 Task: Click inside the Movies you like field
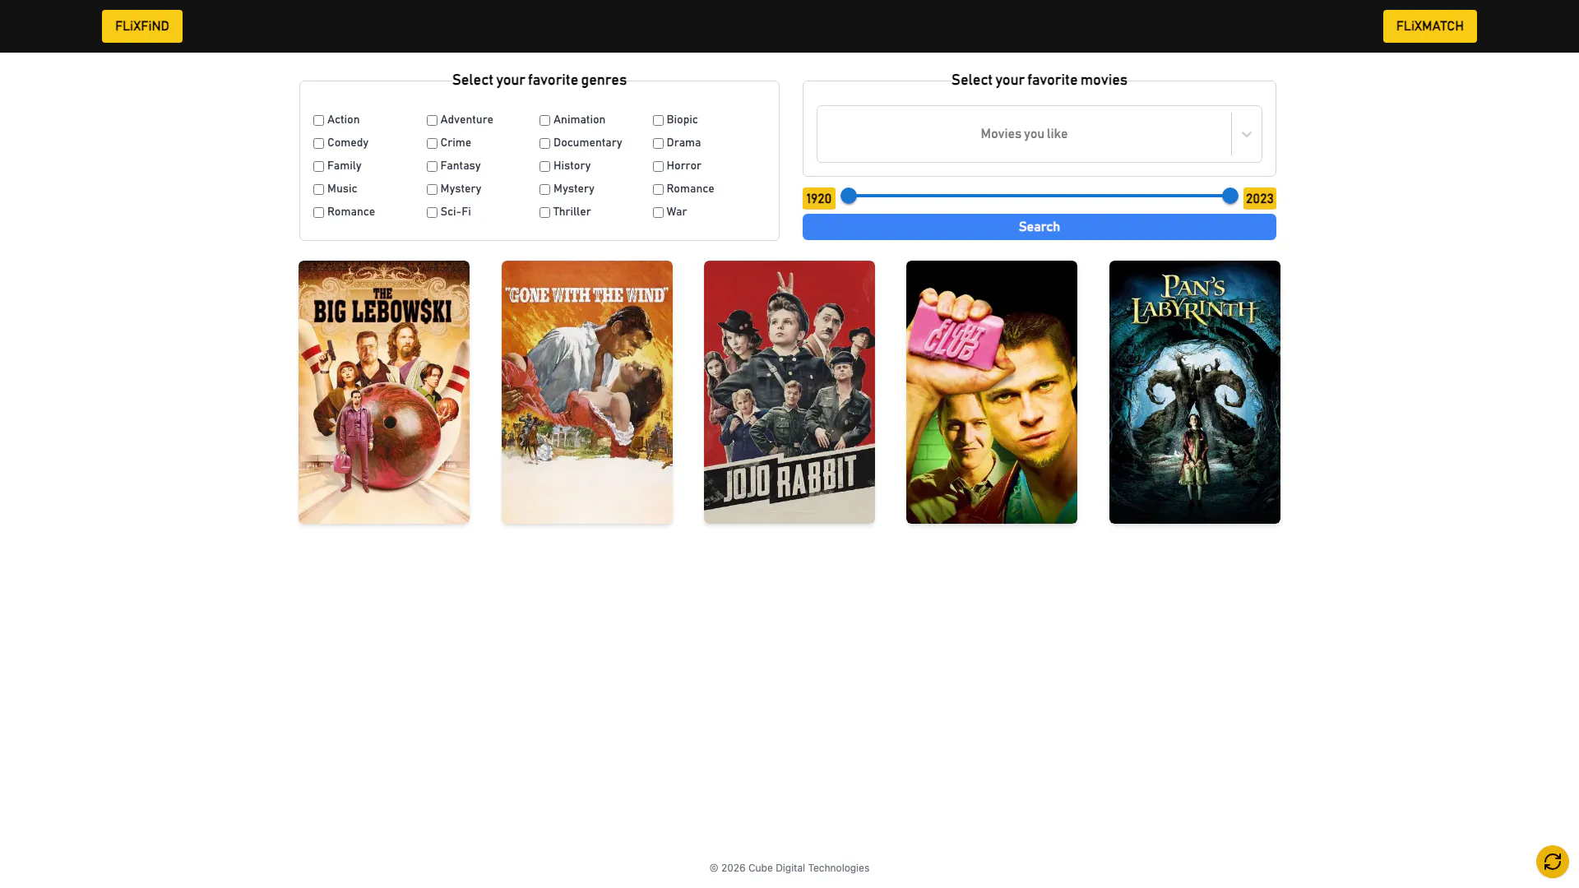tap(1023, 134)
